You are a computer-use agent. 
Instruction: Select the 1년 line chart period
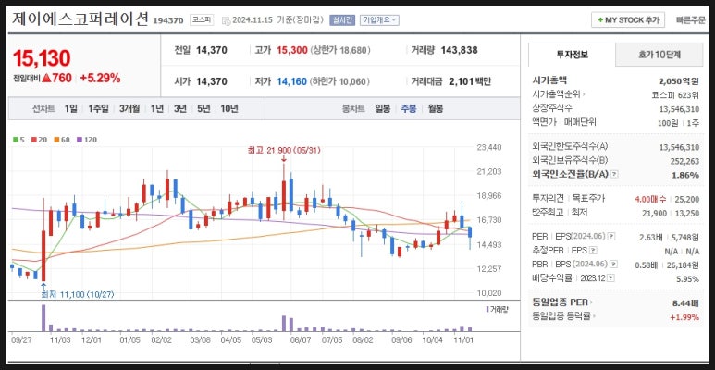coord(157,108)
